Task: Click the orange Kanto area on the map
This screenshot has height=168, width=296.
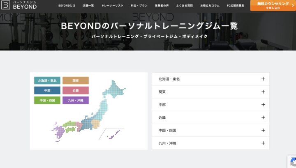Action: click(95, 124)
